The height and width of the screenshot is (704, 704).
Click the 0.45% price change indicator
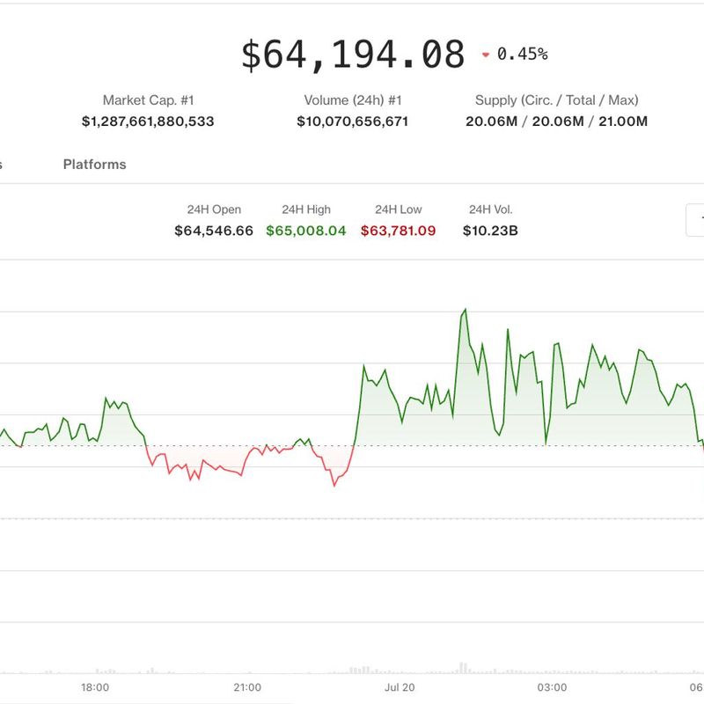point(522,55)
